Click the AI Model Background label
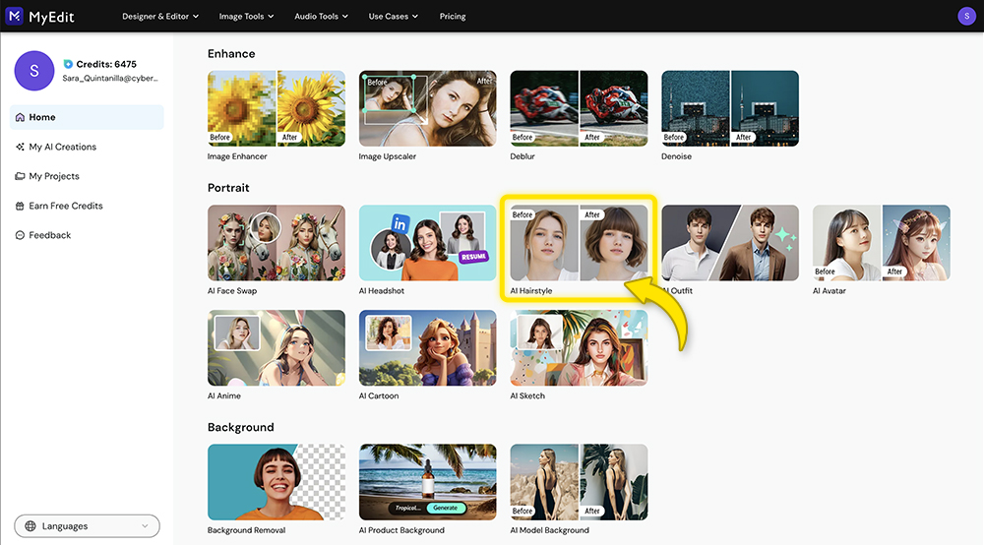 [550, 530]
